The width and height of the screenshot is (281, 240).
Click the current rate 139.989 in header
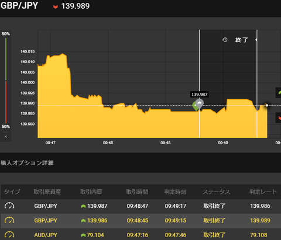(76, 6)
